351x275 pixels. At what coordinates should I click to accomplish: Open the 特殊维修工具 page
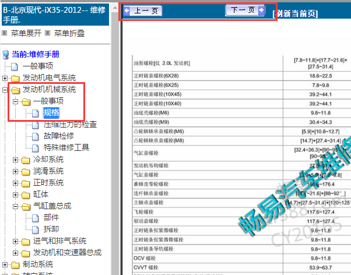point(66,147)
